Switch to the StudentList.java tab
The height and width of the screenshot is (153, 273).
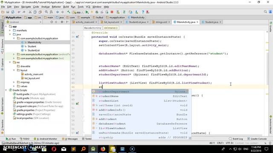pos(137,22)
